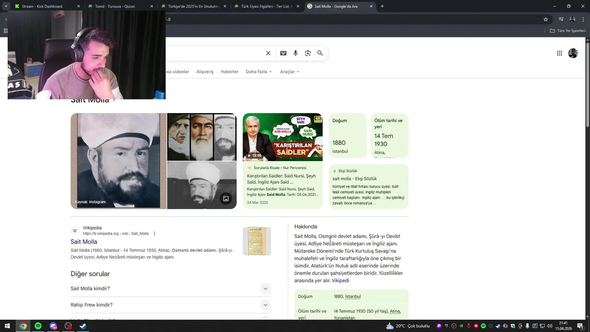
Task: Open new tab with plus button
Action: (x=382, y=6)
